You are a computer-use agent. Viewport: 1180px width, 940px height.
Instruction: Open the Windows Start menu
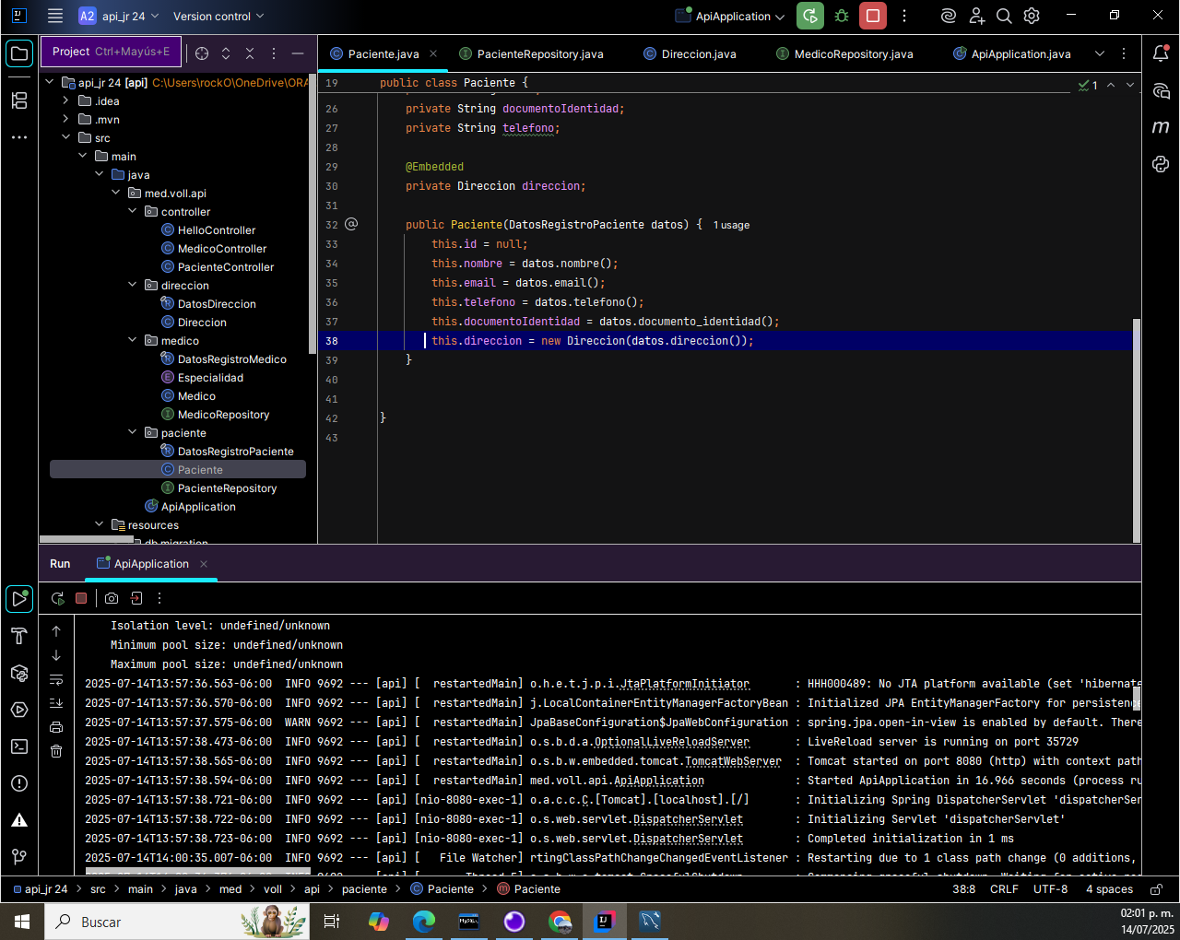[22, 922]
